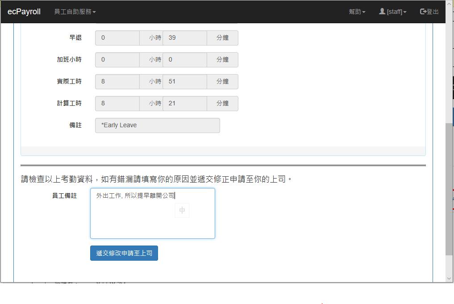The height and width of the screenshot is (304, 454).
Task: Click the 計算工時 hours field showing 8
Action: pyautogui.click(x=117, y=104)
